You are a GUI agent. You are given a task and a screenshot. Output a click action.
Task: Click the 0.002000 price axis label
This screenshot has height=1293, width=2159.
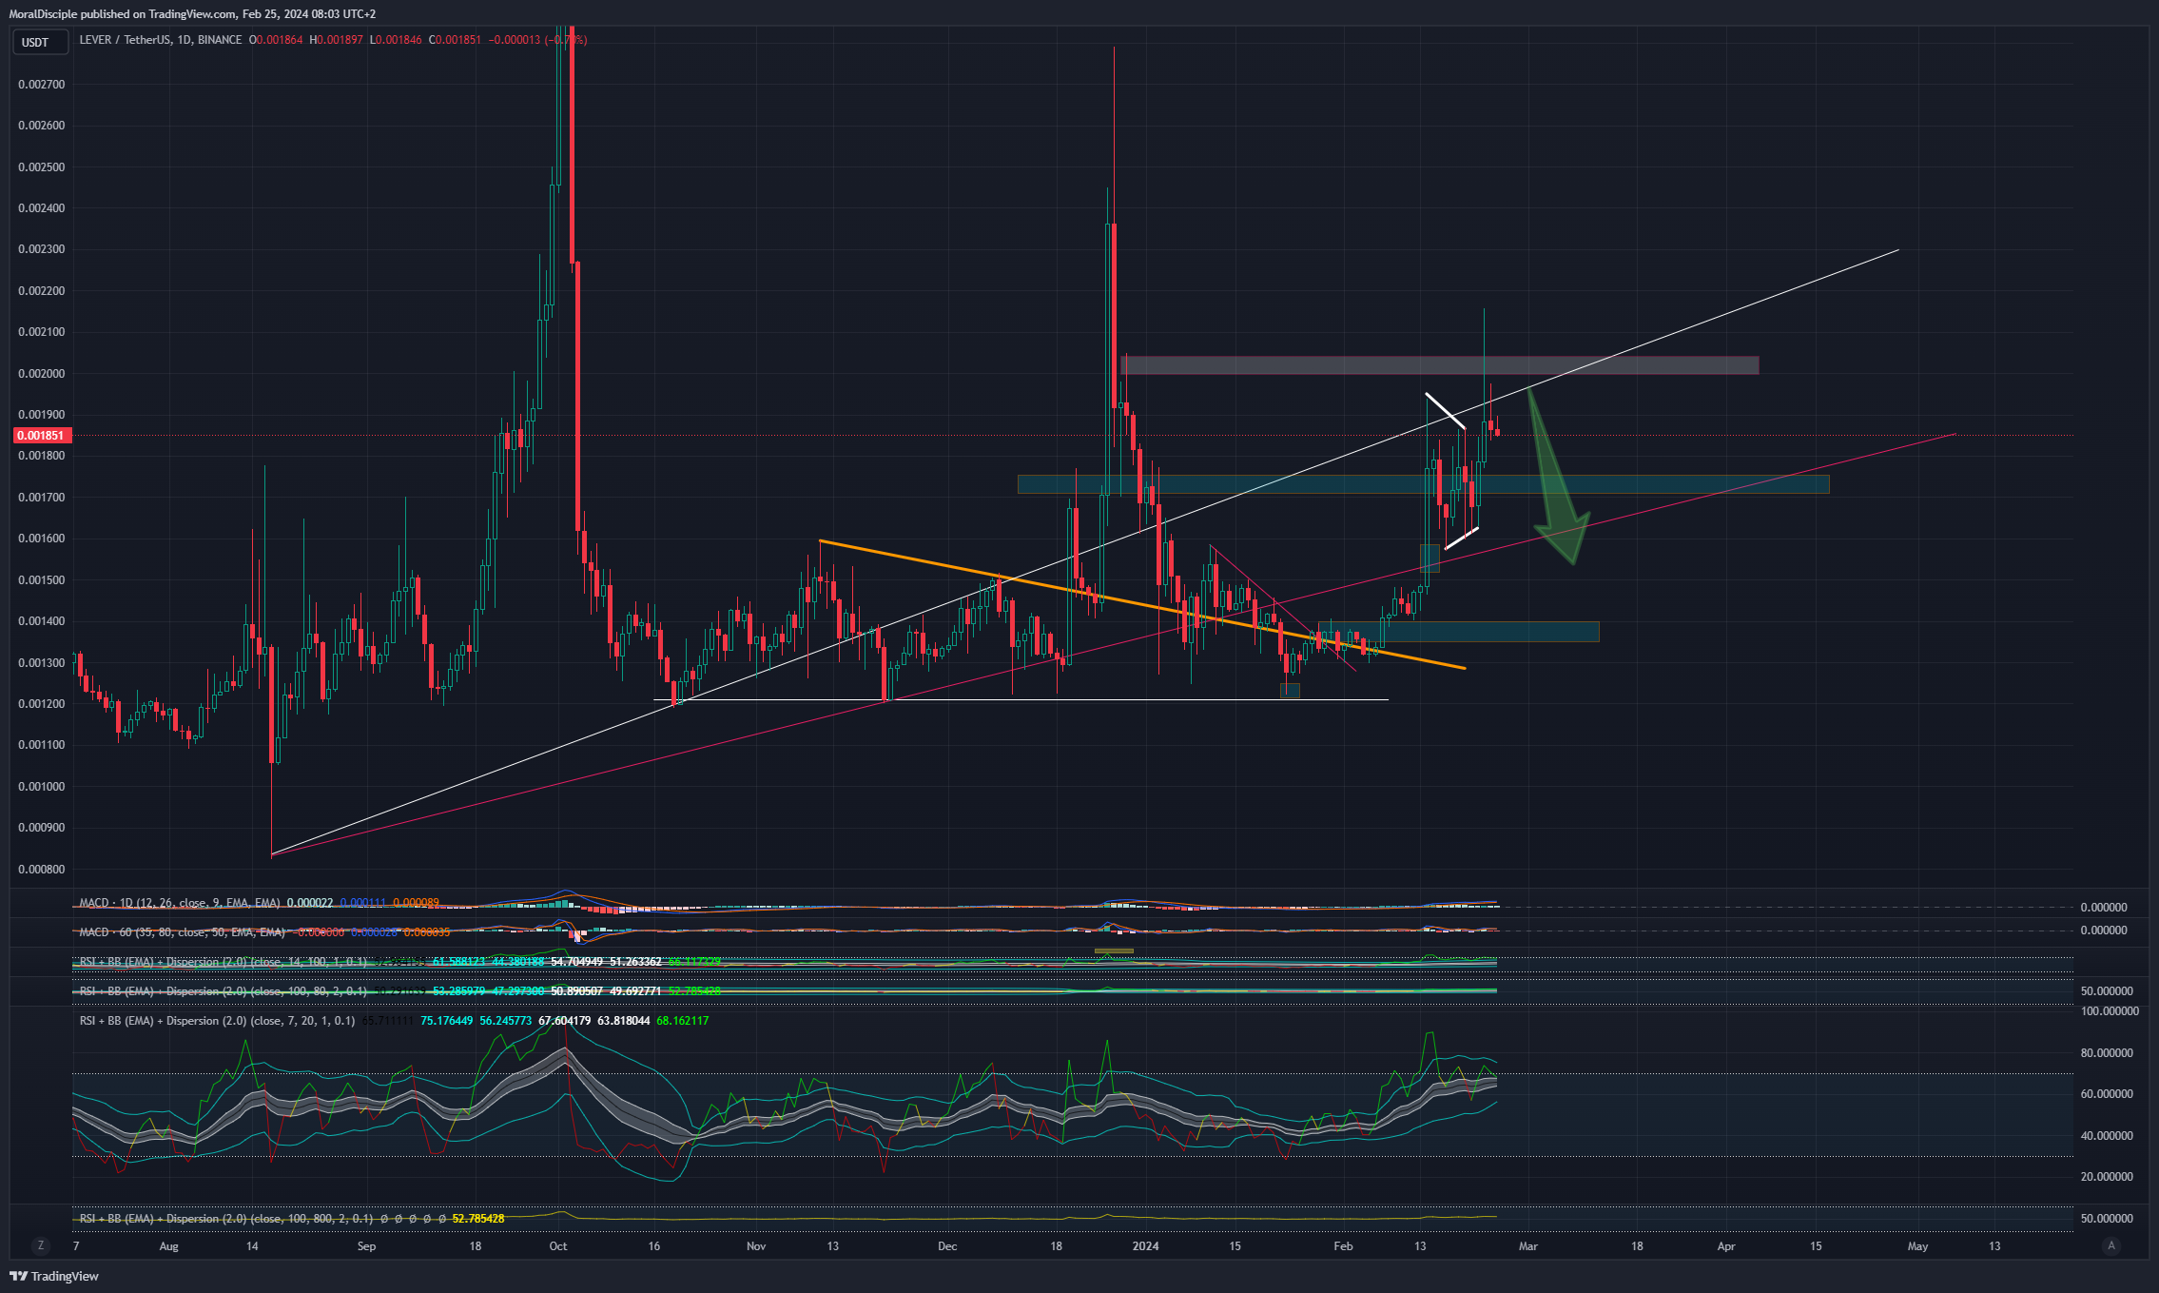pyautogui.click(x=42, y=374)
